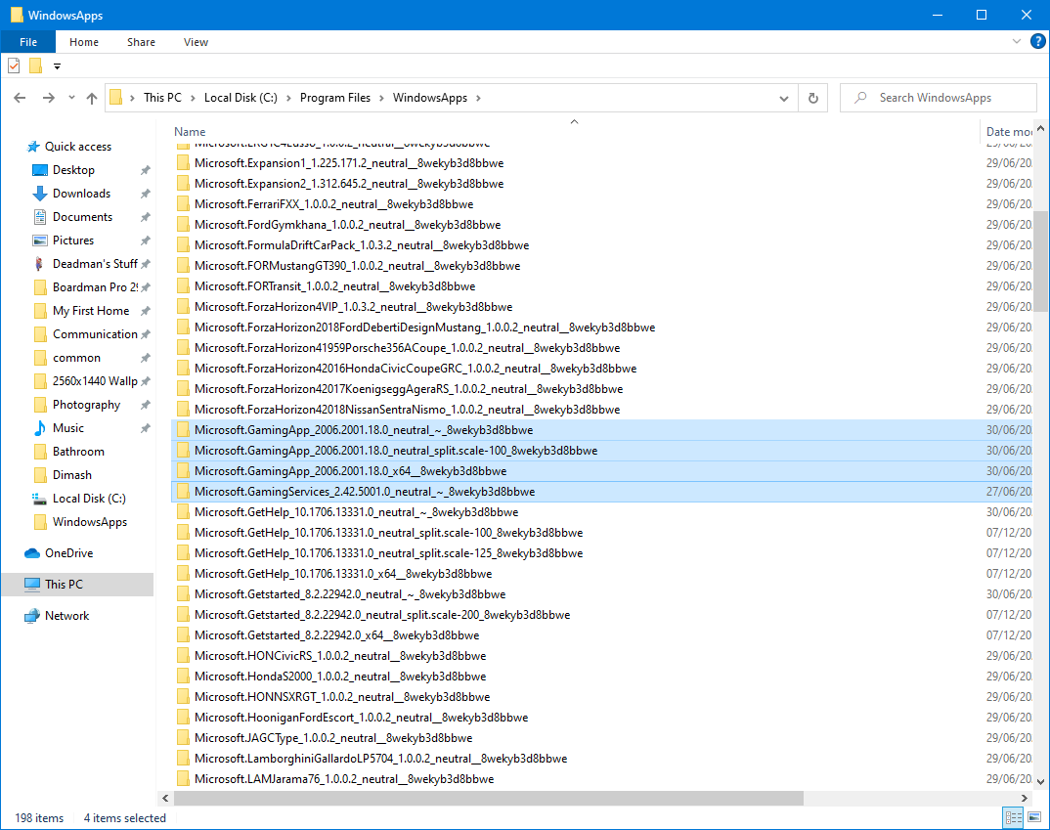Screen dimensions: 1050x830
Task: Refresh the WindowsApps folder view
Action: [x=812, y=98]
